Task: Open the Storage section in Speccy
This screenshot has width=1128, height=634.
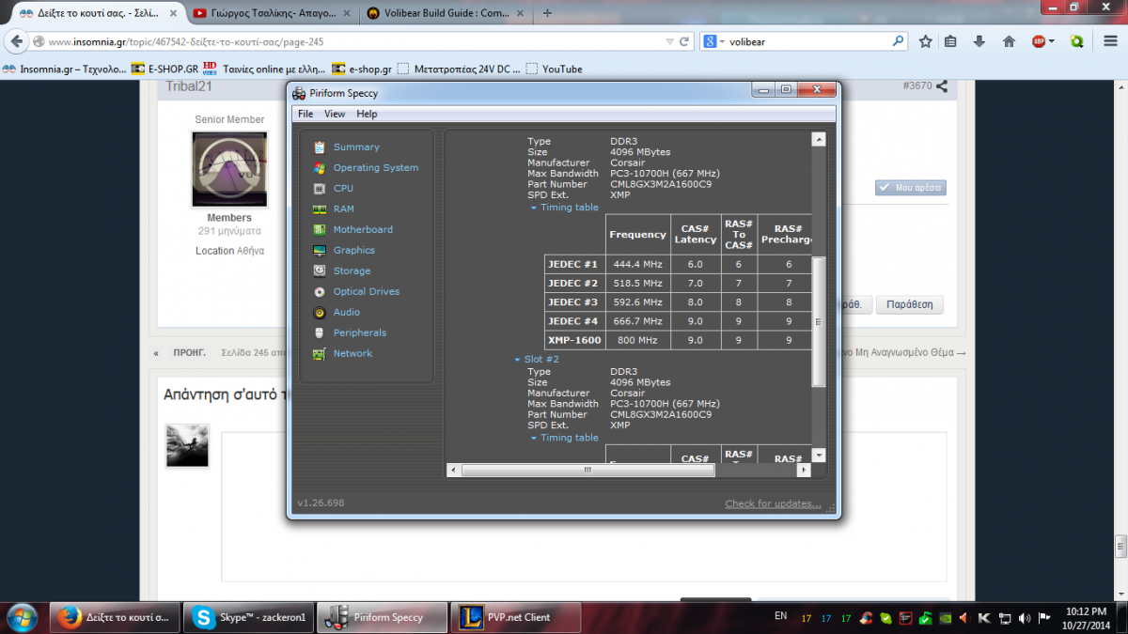Action: point(352,271)
